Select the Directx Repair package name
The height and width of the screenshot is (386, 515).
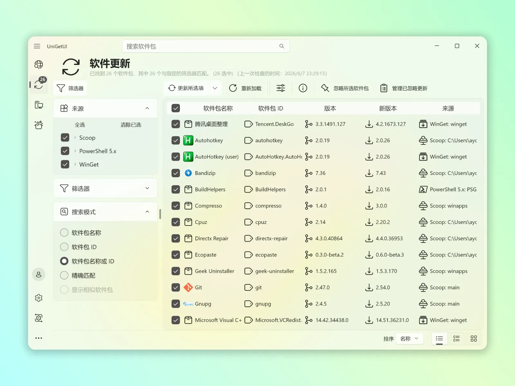pyautogui.click(x=211, y=238)
